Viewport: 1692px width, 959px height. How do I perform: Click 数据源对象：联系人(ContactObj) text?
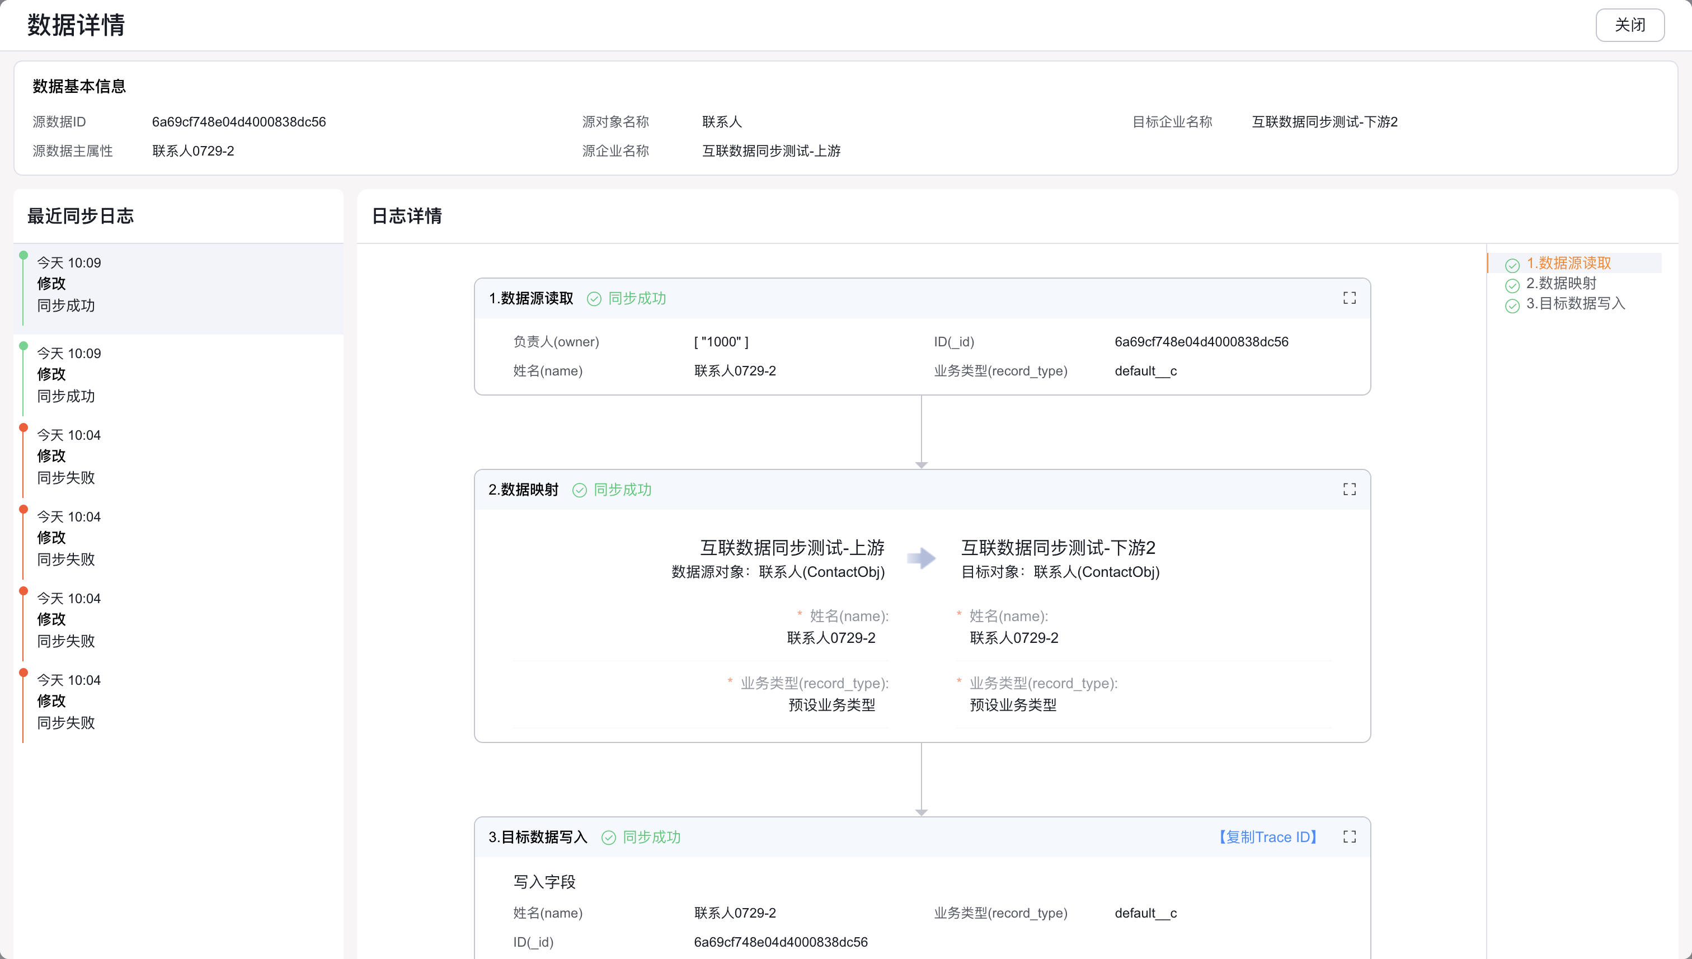tap(778, 572)
